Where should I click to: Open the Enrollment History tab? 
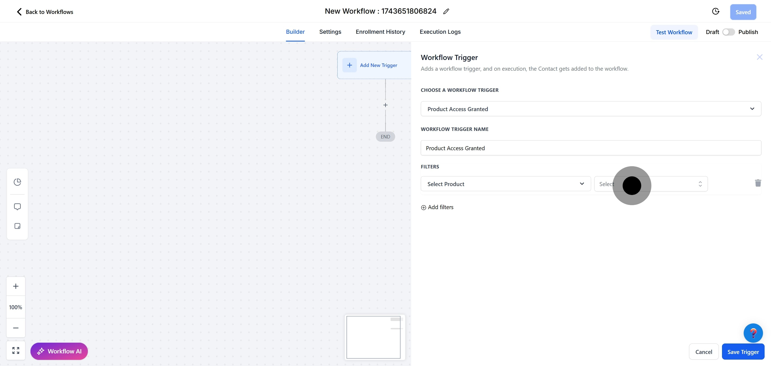(380, 32)
